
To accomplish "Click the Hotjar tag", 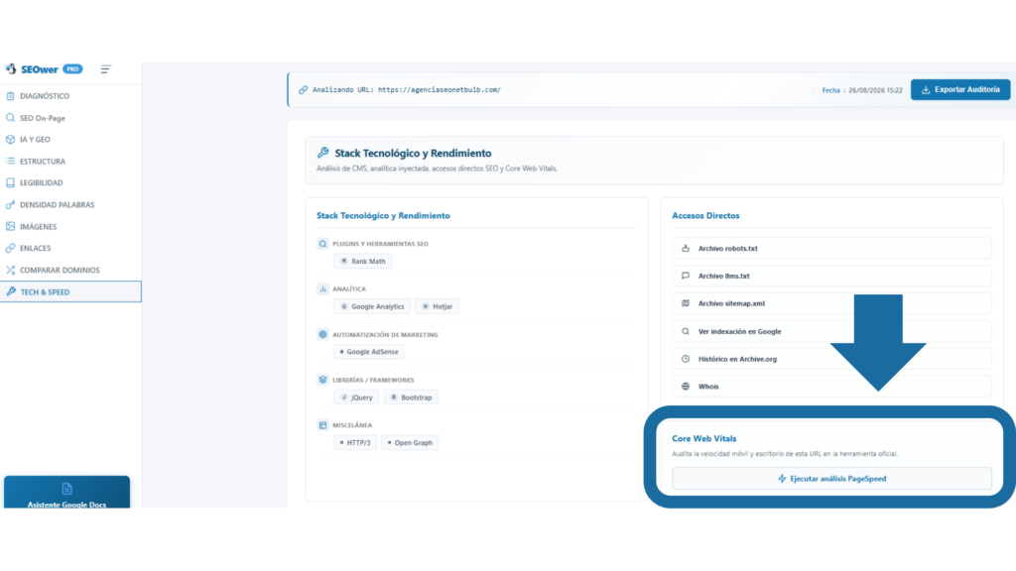I will pos(437,306).
